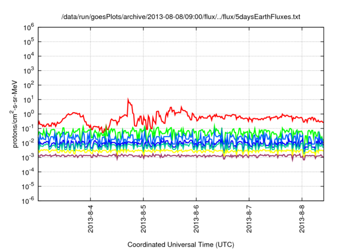Click the 10^1 y-axis tick label
Screen dimensions: 357x250
click(x=28, y=100)
